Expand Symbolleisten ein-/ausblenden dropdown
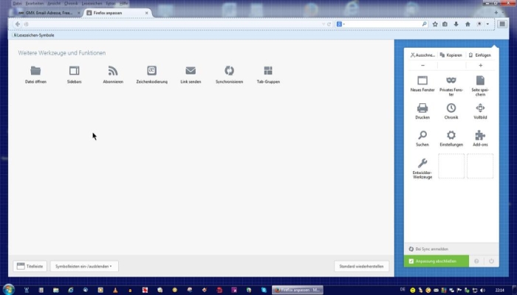The image size is (517, 295). pyautogui.click(x=83, y=265)
